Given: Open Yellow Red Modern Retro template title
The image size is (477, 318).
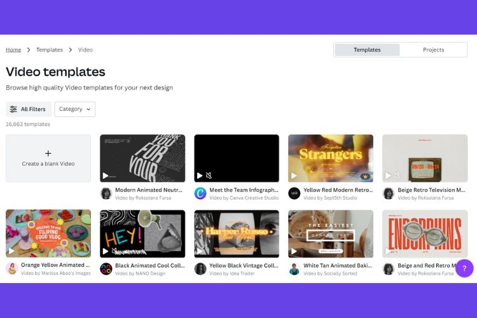Looking at the screenshot, I should tap(338, 190).
